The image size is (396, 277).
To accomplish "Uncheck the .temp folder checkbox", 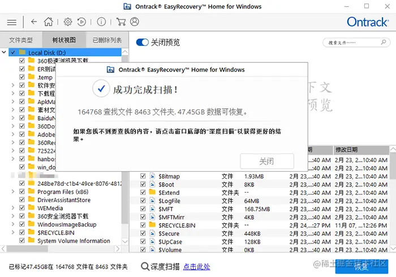I will (22, 77).
